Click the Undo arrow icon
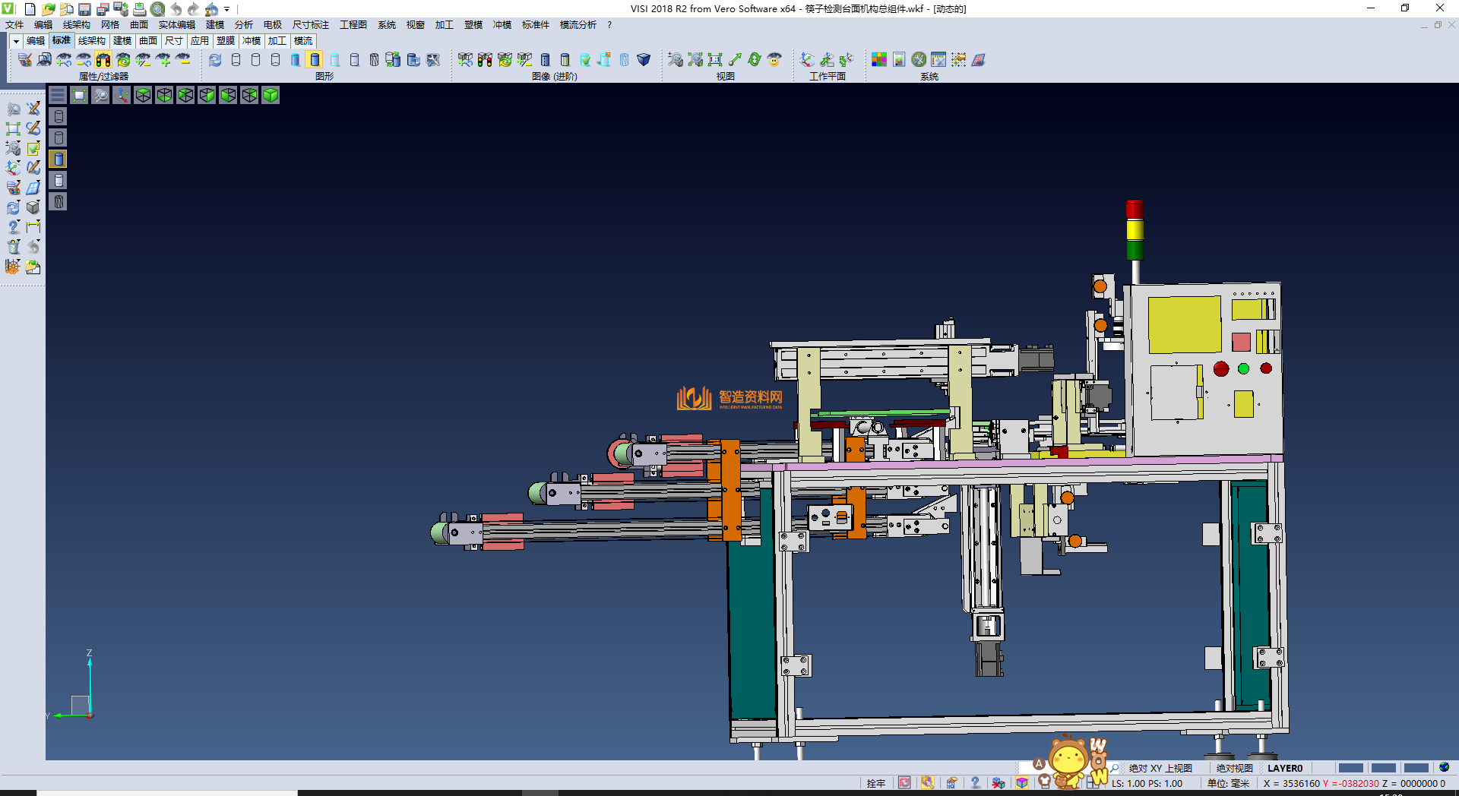This screenshot has height=796, width=1459. 176,9
